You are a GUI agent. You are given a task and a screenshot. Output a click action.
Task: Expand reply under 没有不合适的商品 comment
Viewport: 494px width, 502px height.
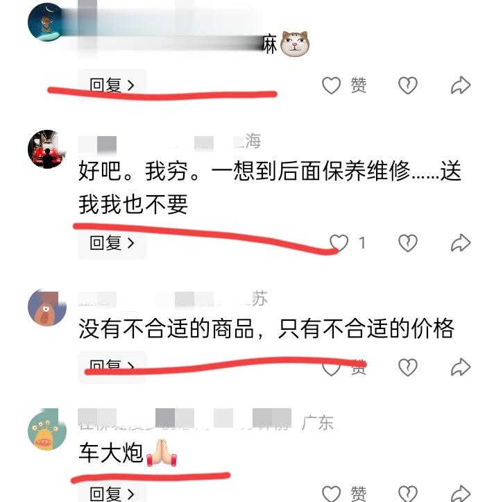(112, 367)
